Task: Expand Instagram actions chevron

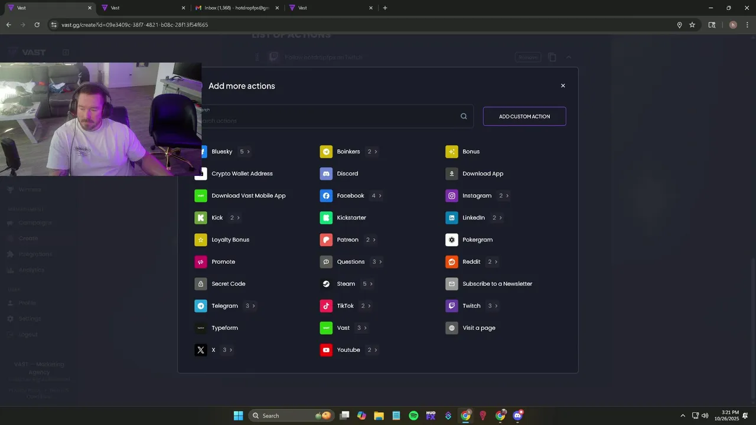Action: [x=507, y=196]
